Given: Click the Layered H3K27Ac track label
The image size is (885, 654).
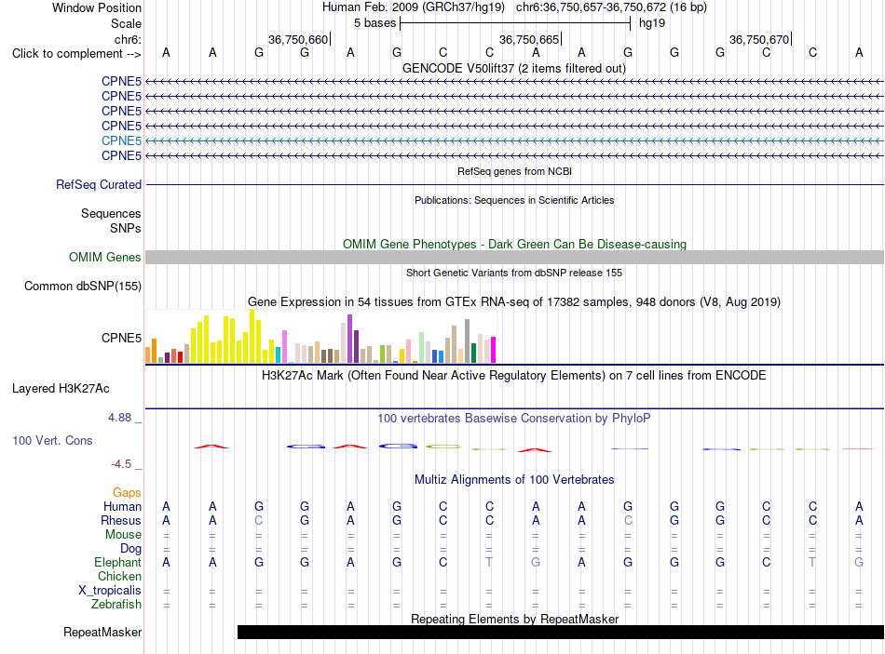Looking at the screenshot, I should (61, 389).
